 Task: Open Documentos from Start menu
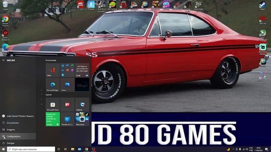pyautogui.click(x=18, y=123)
